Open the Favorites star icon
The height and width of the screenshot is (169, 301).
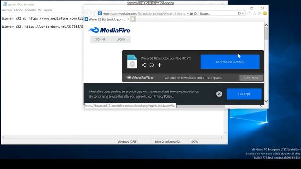[x=254, y=14]
